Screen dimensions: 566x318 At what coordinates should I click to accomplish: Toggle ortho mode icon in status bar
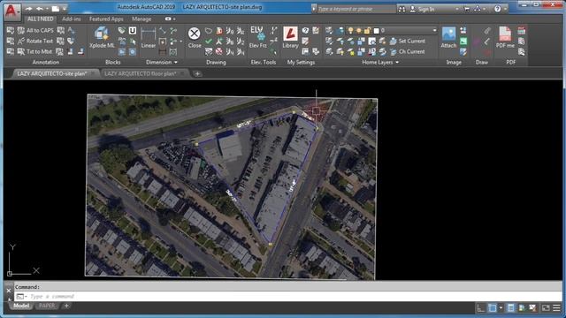[481, 308]
